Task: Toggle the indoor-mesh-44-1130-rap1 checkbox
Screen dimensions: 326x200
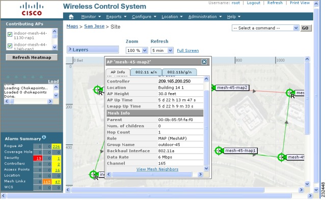Action: tap(10, 34)
